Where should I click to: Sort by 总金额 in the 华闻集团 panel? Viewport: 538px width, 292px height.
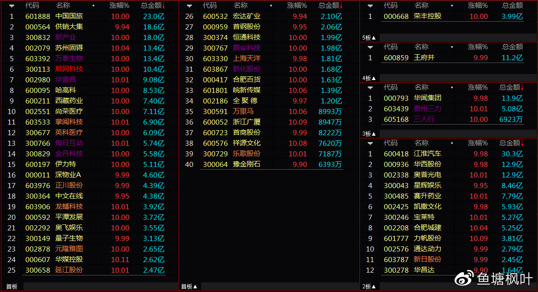point(512,87)
